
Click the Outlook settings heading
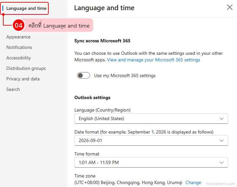pos(92,98)
